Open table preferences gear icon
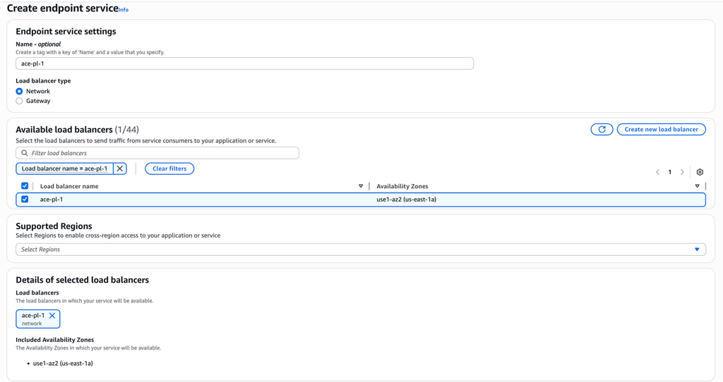The width and height of the screenshot is (723, 382). coord(700,172)
